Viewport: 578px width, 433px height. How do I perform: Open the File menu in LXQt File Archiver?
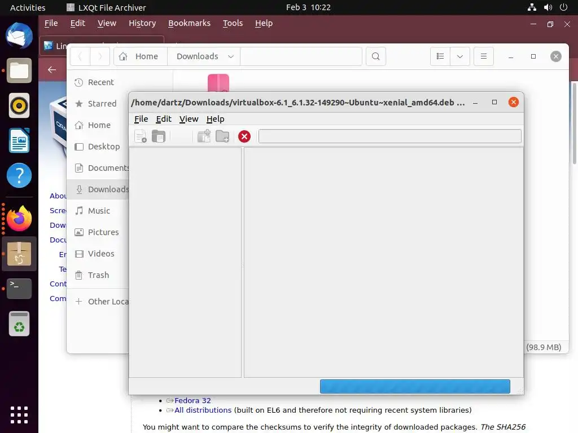coord(141,119)
